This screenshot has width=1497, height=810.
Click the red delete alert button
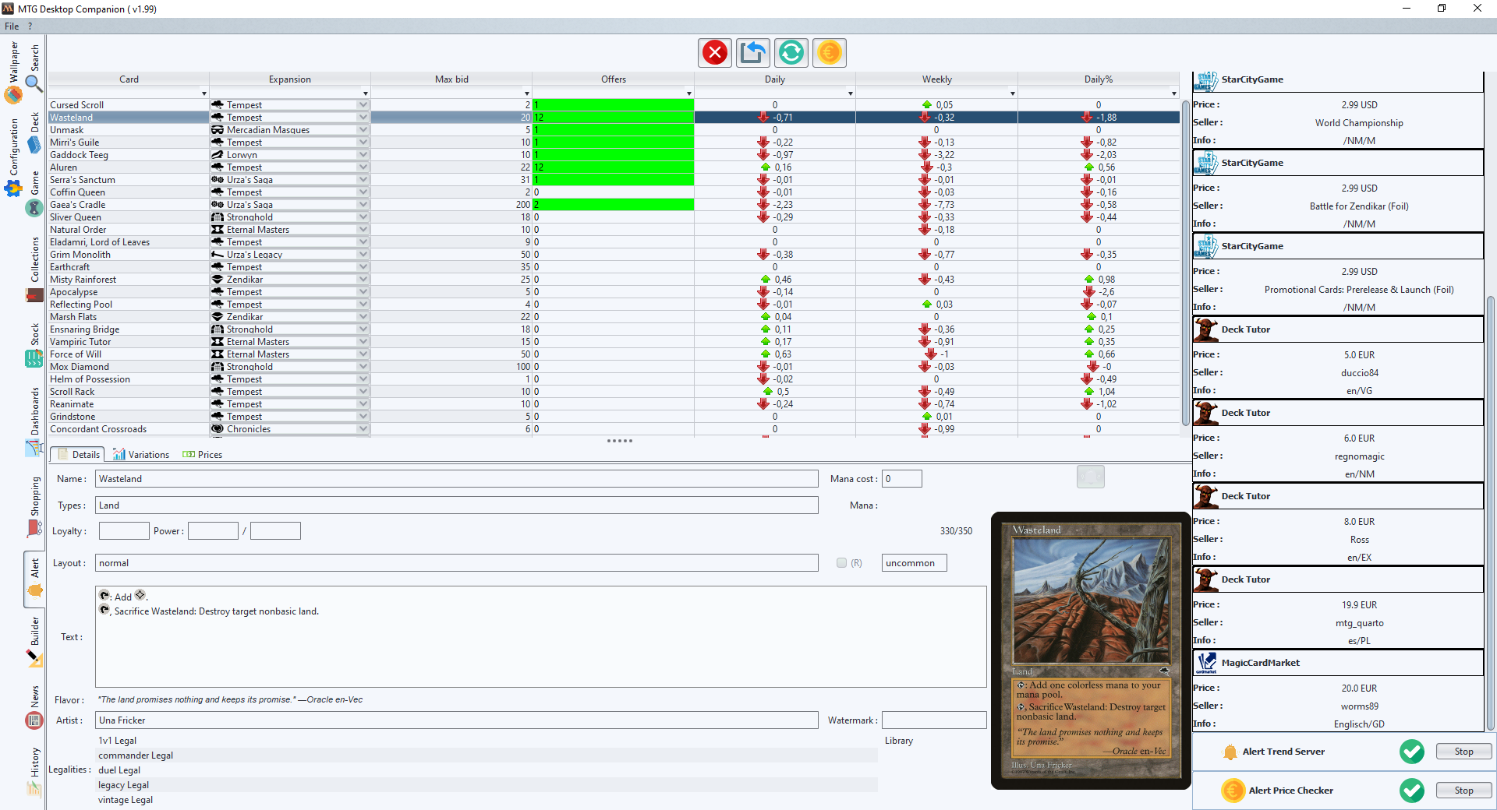tap(715, 53)
